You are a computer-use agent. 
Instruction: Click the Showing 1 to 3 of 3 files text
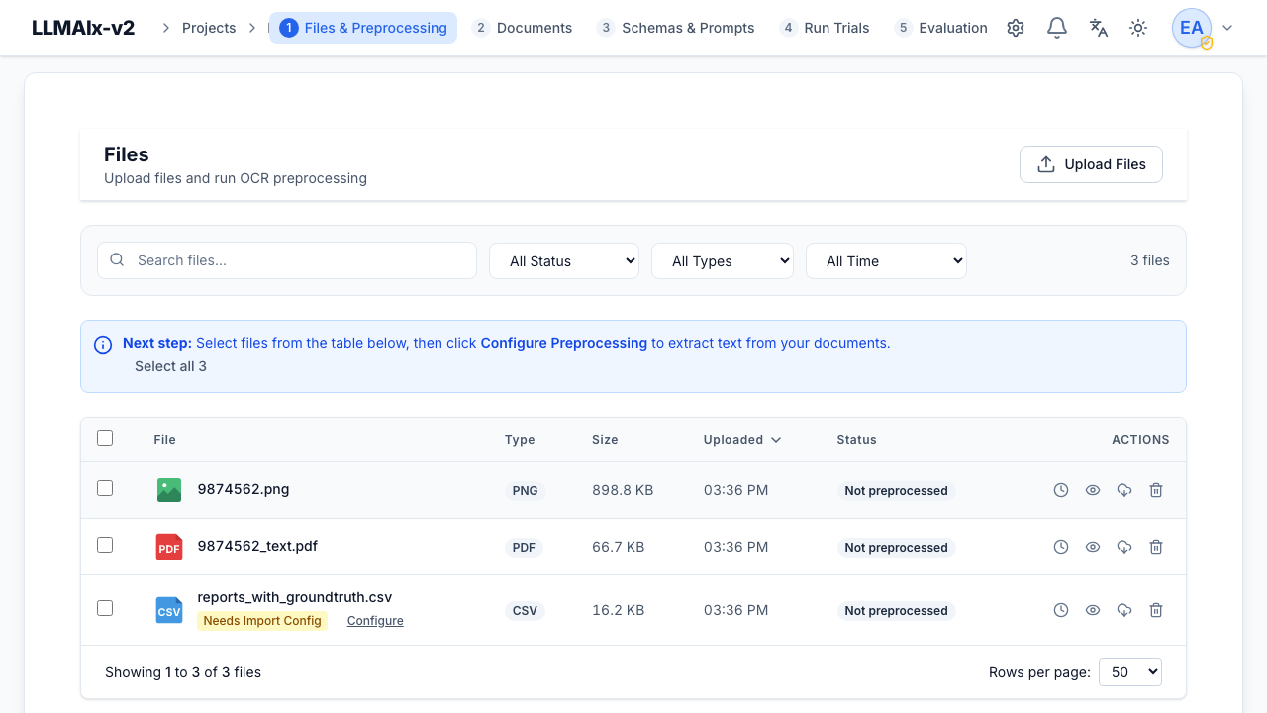click(x=183, y=672)
